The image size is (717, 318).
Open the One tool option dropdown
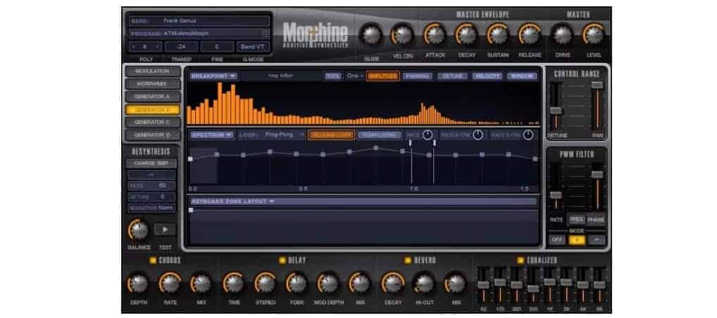point(354,76)
